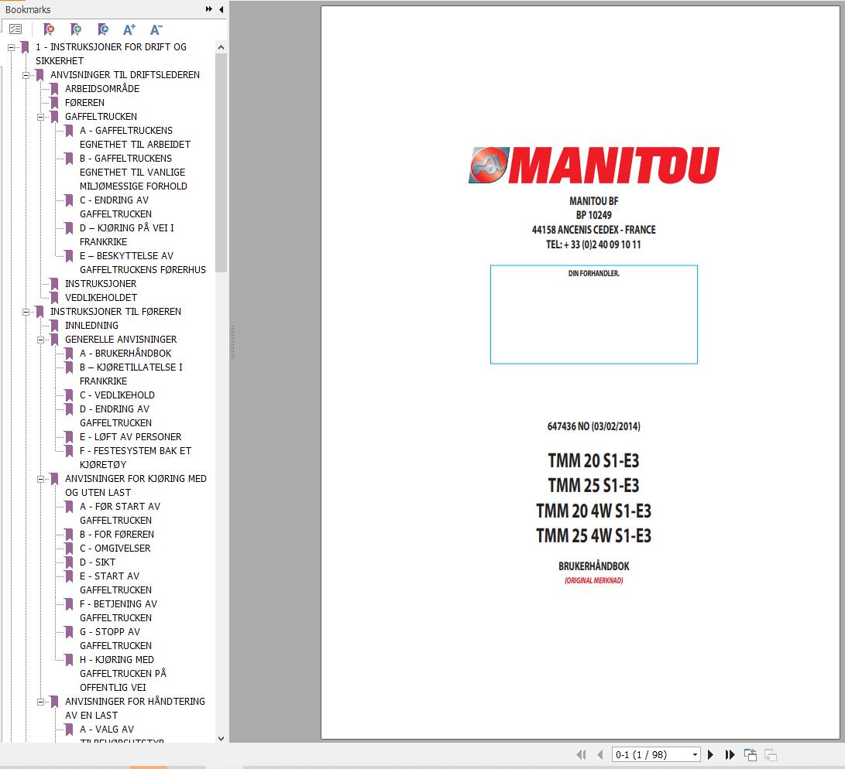
Task: Collapse the '1 - INSTRUKSJONER FOR DRIFT OG SIKKERHET' node
Action: pyautogui.click(x=11, y=47)
